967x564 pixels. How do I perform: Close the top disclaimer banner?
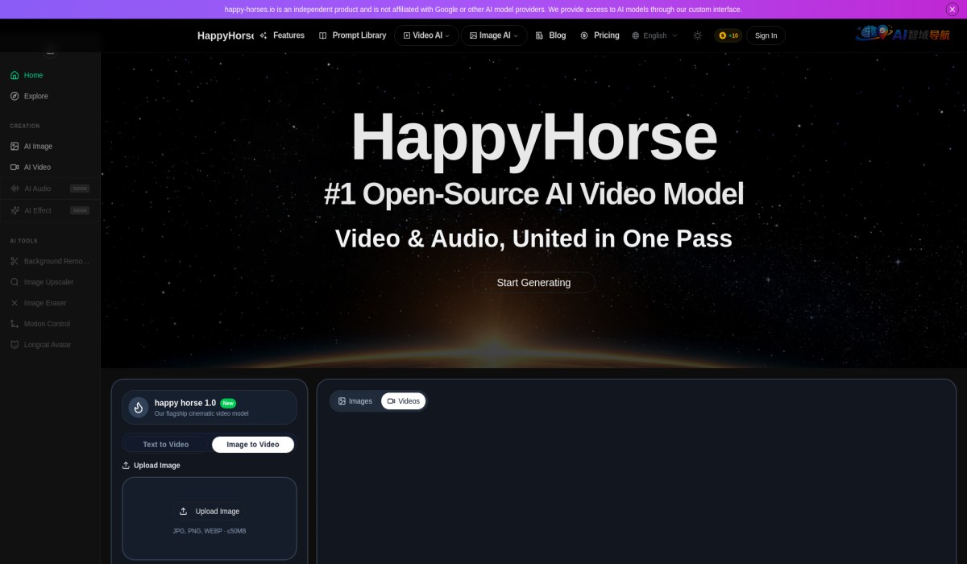(x=952, y=10)
